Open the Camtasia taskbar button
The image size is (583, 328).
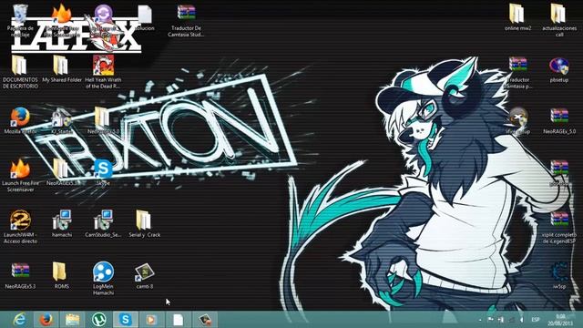[x=205, y=320]
